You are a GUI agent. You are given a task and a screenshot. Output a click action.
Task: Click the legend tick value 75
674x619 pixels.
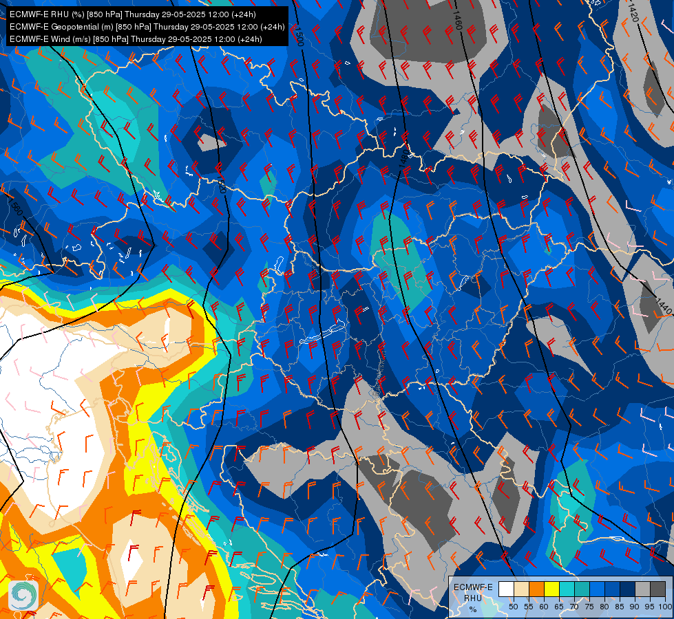589,607
